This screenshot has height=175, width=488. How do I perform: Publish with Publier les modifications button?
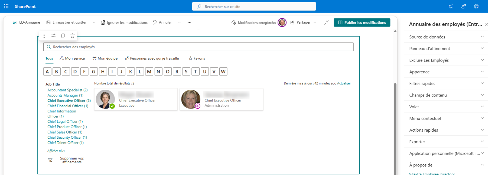[x=362, y=22]
